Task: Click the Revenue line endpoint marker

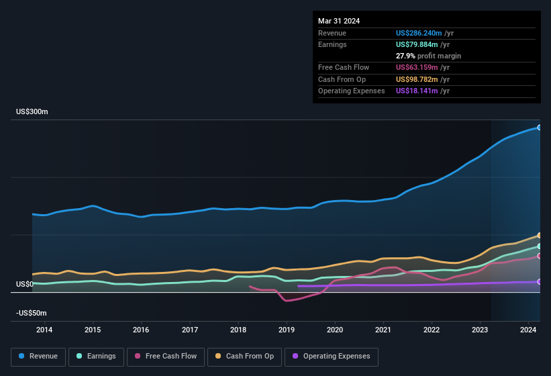Action: [x=540, y=128]
